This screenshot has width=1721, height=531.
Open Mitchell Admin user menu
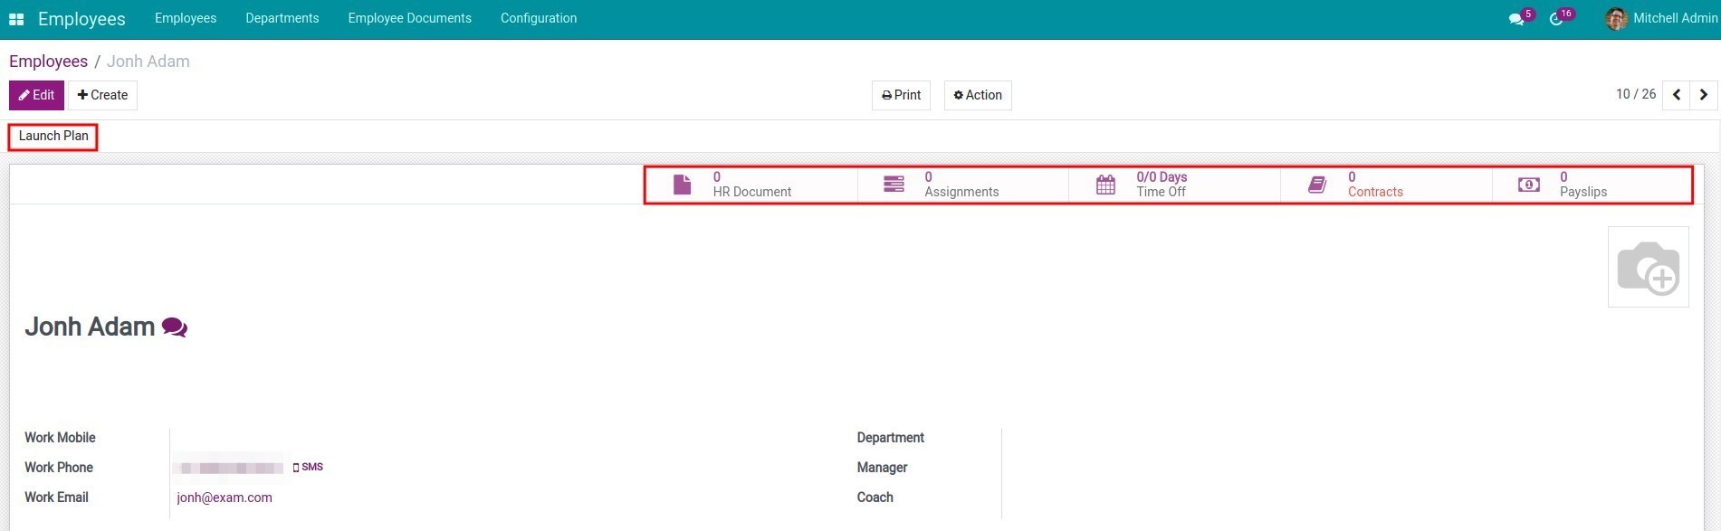tap(1661, 18)
